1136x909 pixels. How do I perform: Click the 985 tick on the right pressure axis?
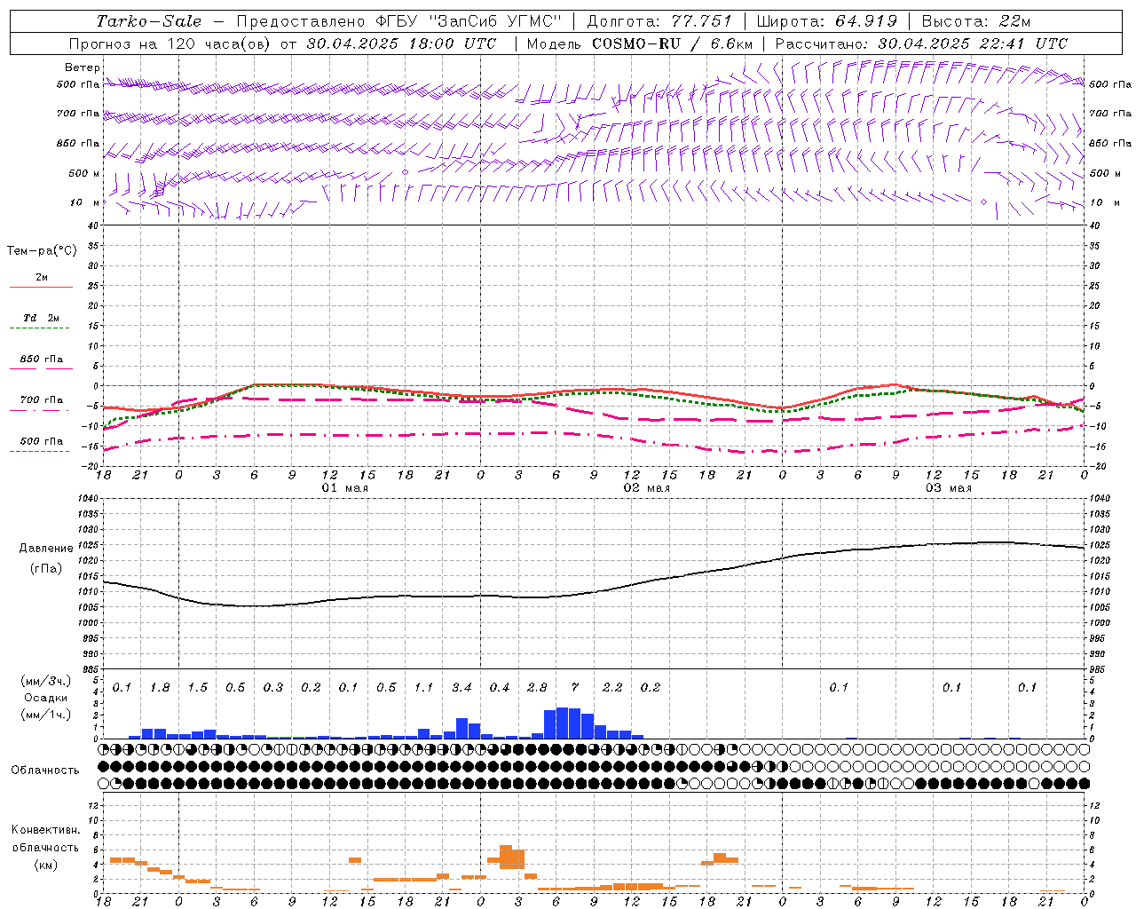(x=1098, y=670)
